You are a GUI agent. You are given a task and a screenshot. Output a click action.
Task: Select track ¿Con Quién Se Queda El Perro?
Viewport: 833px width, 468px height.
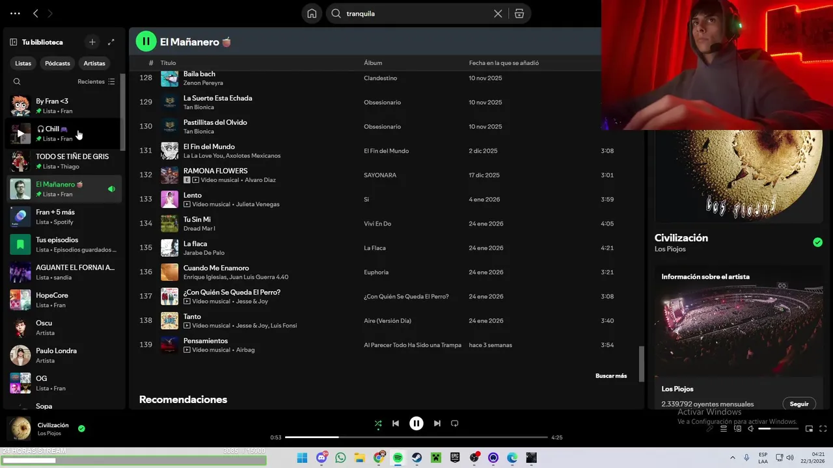point(232,292)
